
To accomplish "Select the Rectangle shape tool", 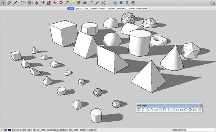I will tap(29, 3).
